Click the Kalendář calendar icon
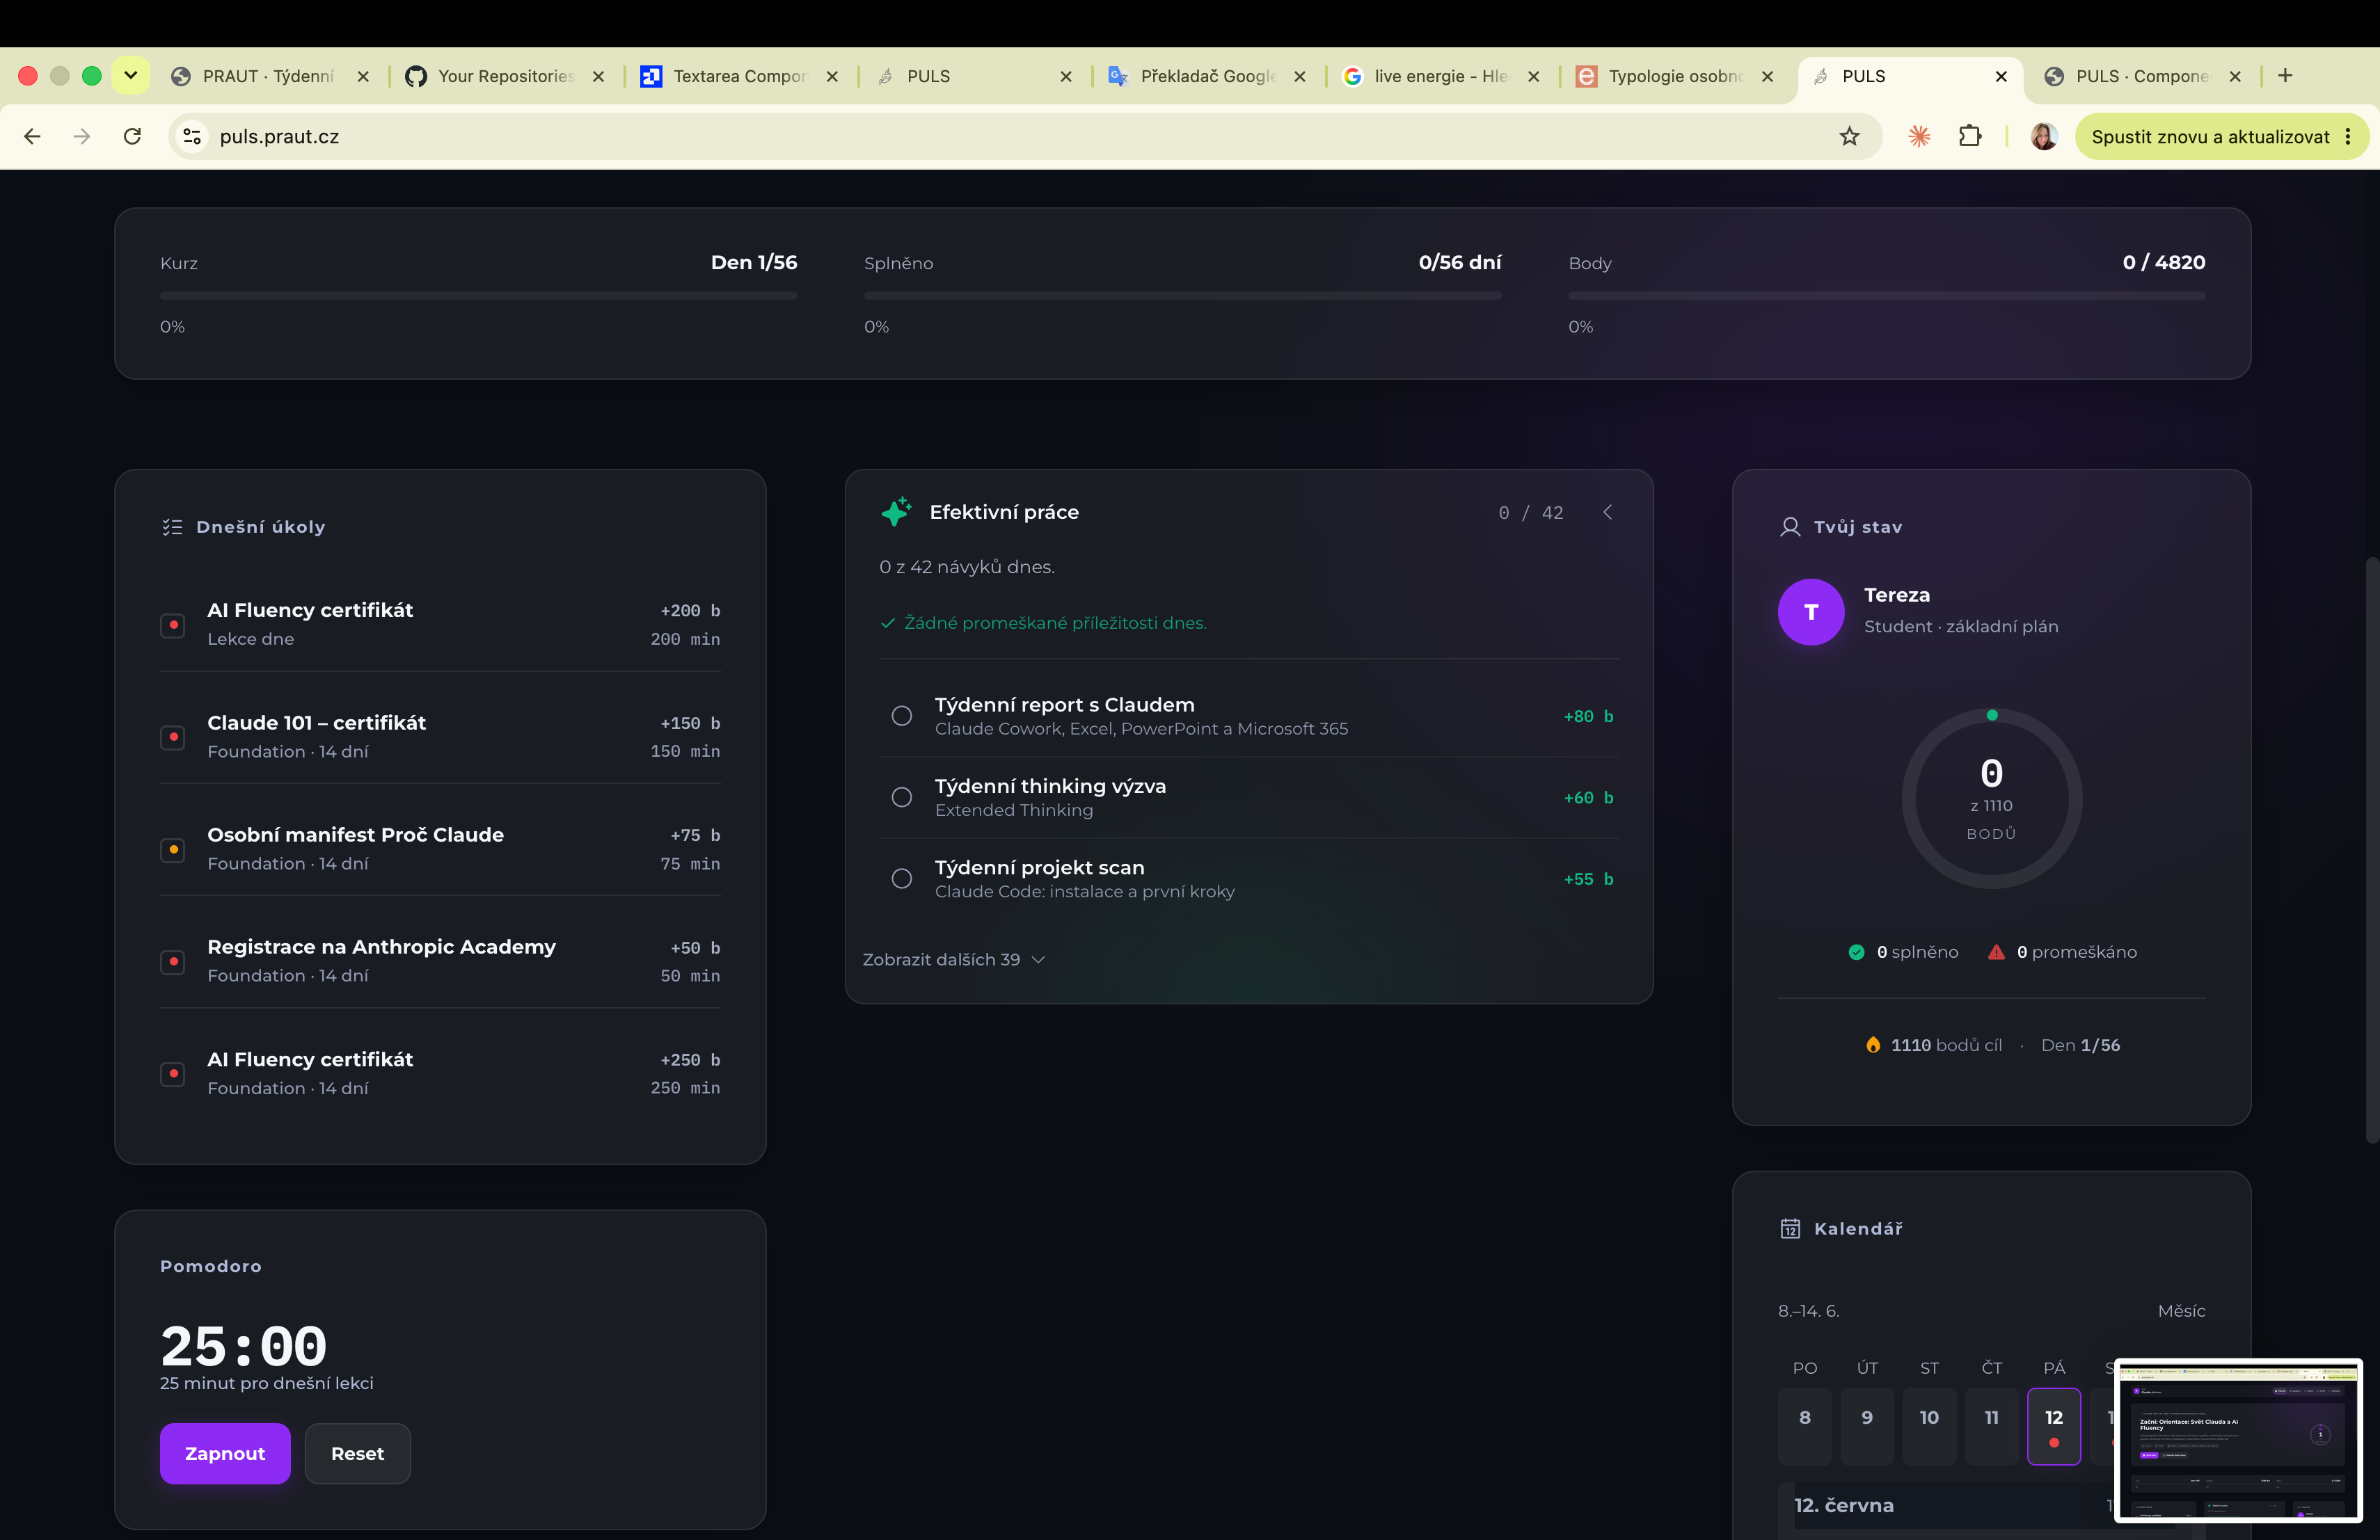The width and height of the screenshot is (2380, 1540). (1790, 1228)
